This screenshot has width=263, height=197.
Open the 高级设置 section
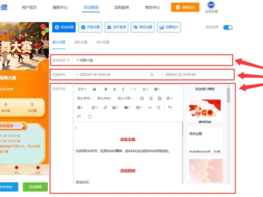coord(143,27)
